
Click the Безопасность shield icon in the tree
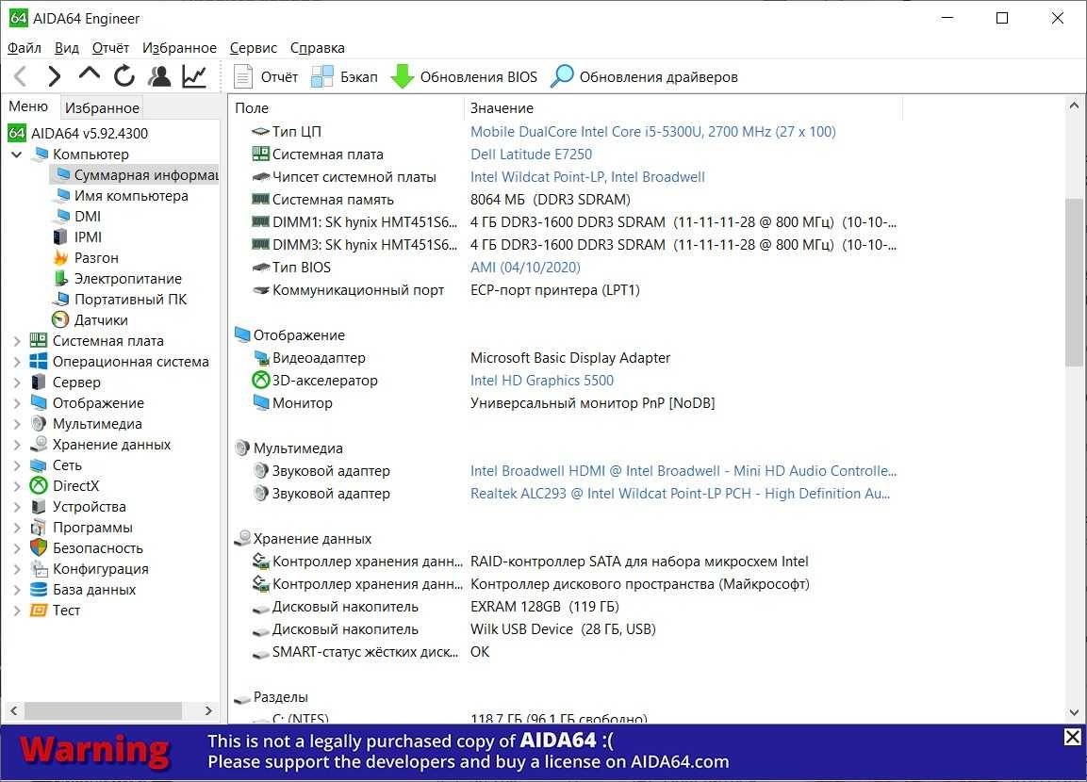(39, 548)
